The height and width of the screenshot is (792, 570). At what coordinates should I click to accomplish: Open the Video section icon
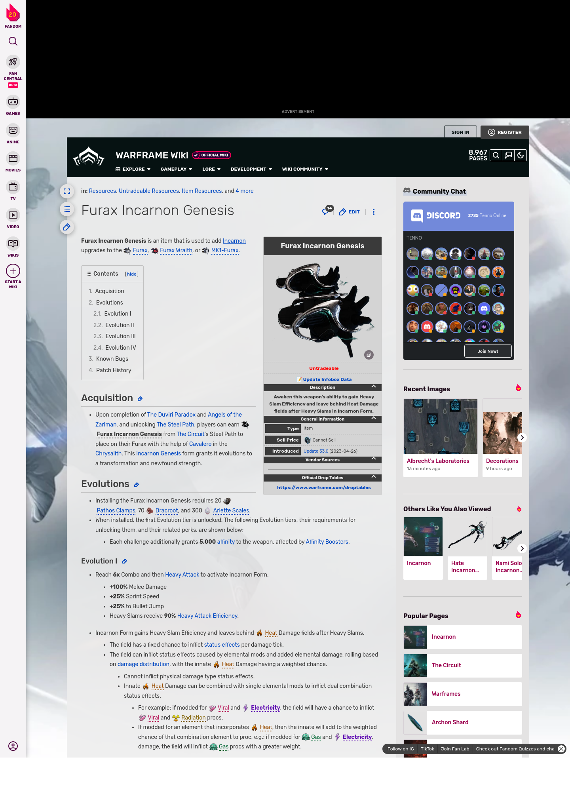click(13, 215)
